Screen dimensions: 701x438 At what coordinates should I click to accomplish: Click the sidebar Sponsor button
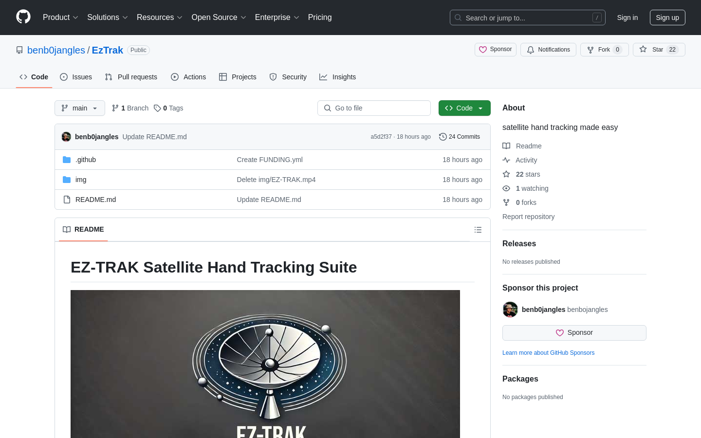point(574,333)
